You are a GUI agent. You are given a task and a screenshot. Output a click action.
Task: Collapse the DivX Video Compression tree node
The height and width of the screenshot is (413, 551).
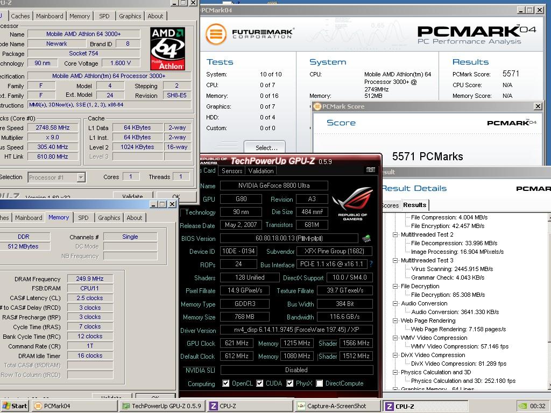pos(395,355)
